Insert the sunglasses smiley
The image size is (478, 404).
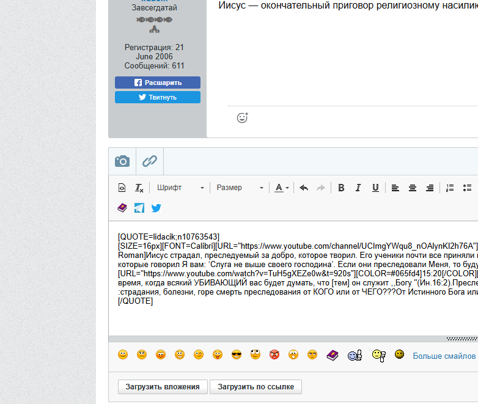point(237,354)
